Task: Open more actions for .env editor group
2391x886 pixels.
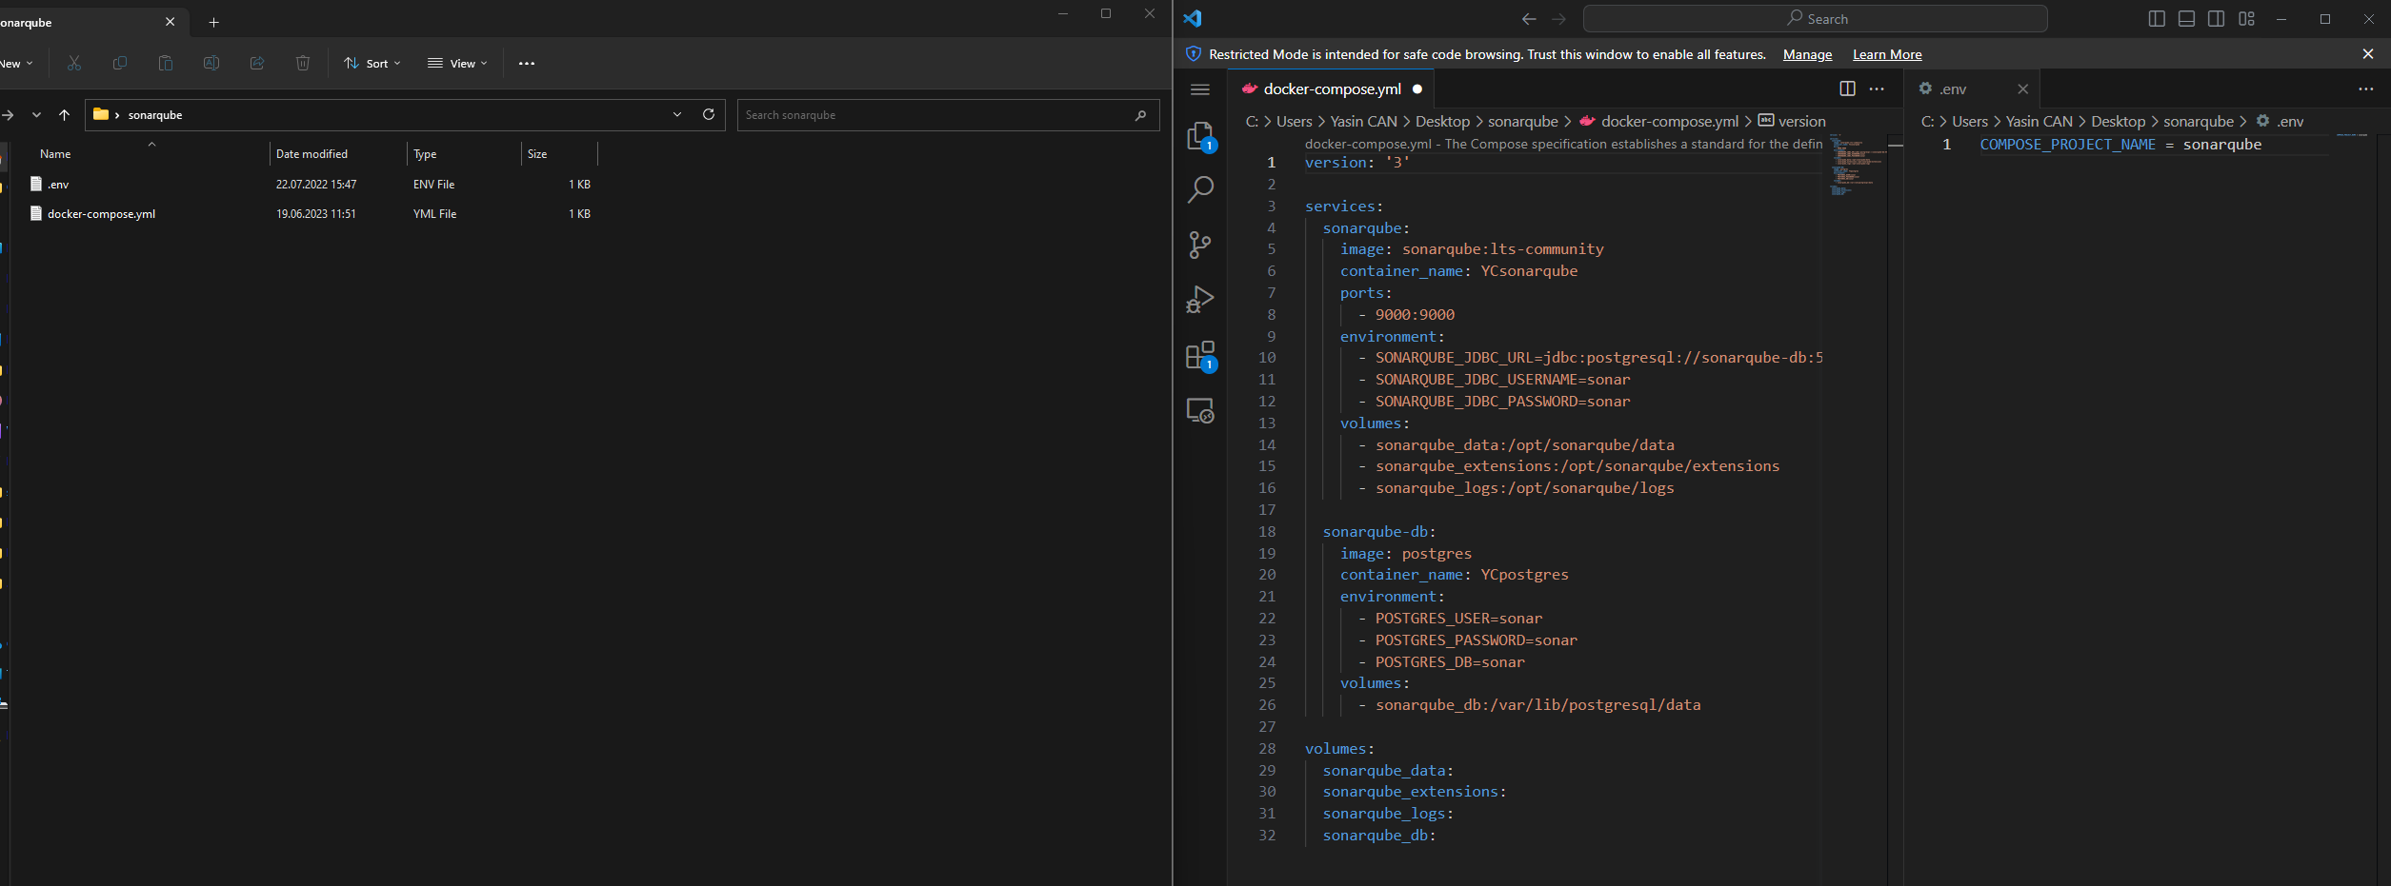Action: pos(2366,89)
